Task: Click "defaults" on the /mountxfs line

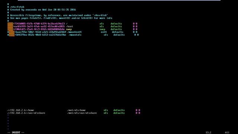Action: tap(119, 35)
